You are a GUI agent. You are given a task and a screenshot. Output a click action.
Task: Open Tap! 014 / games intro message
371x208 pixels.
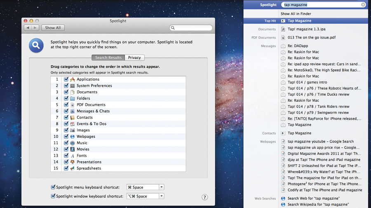pos(307,82)
